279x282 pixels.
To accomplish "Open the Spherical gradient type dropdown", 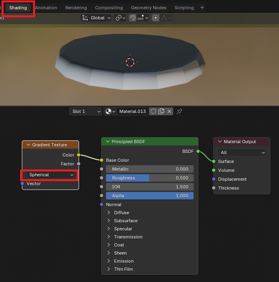I will (x=50, y=175).
